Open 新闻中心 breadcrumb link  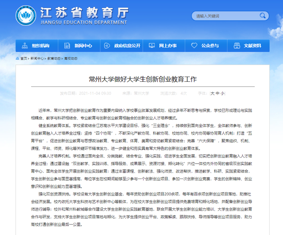(37, 59)
